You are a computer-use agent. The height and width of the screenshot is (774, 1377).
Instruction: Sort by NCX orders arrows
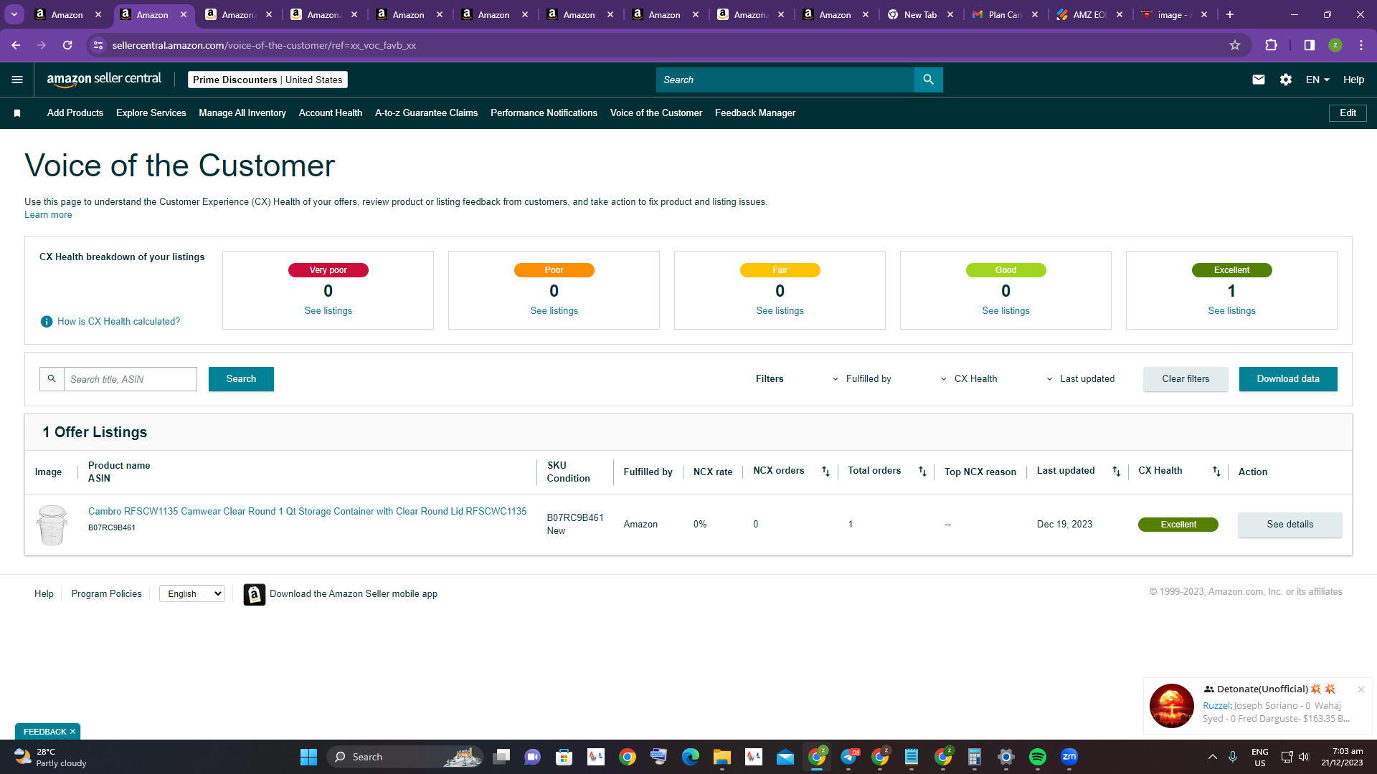(825, 472)
